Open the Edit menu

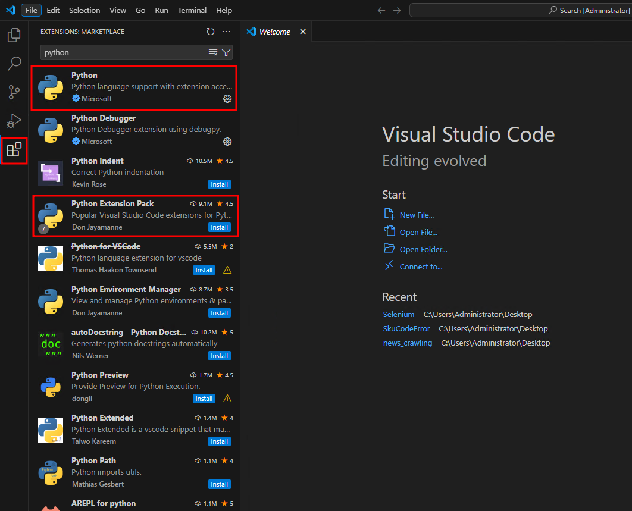click(x=53, y=11)
